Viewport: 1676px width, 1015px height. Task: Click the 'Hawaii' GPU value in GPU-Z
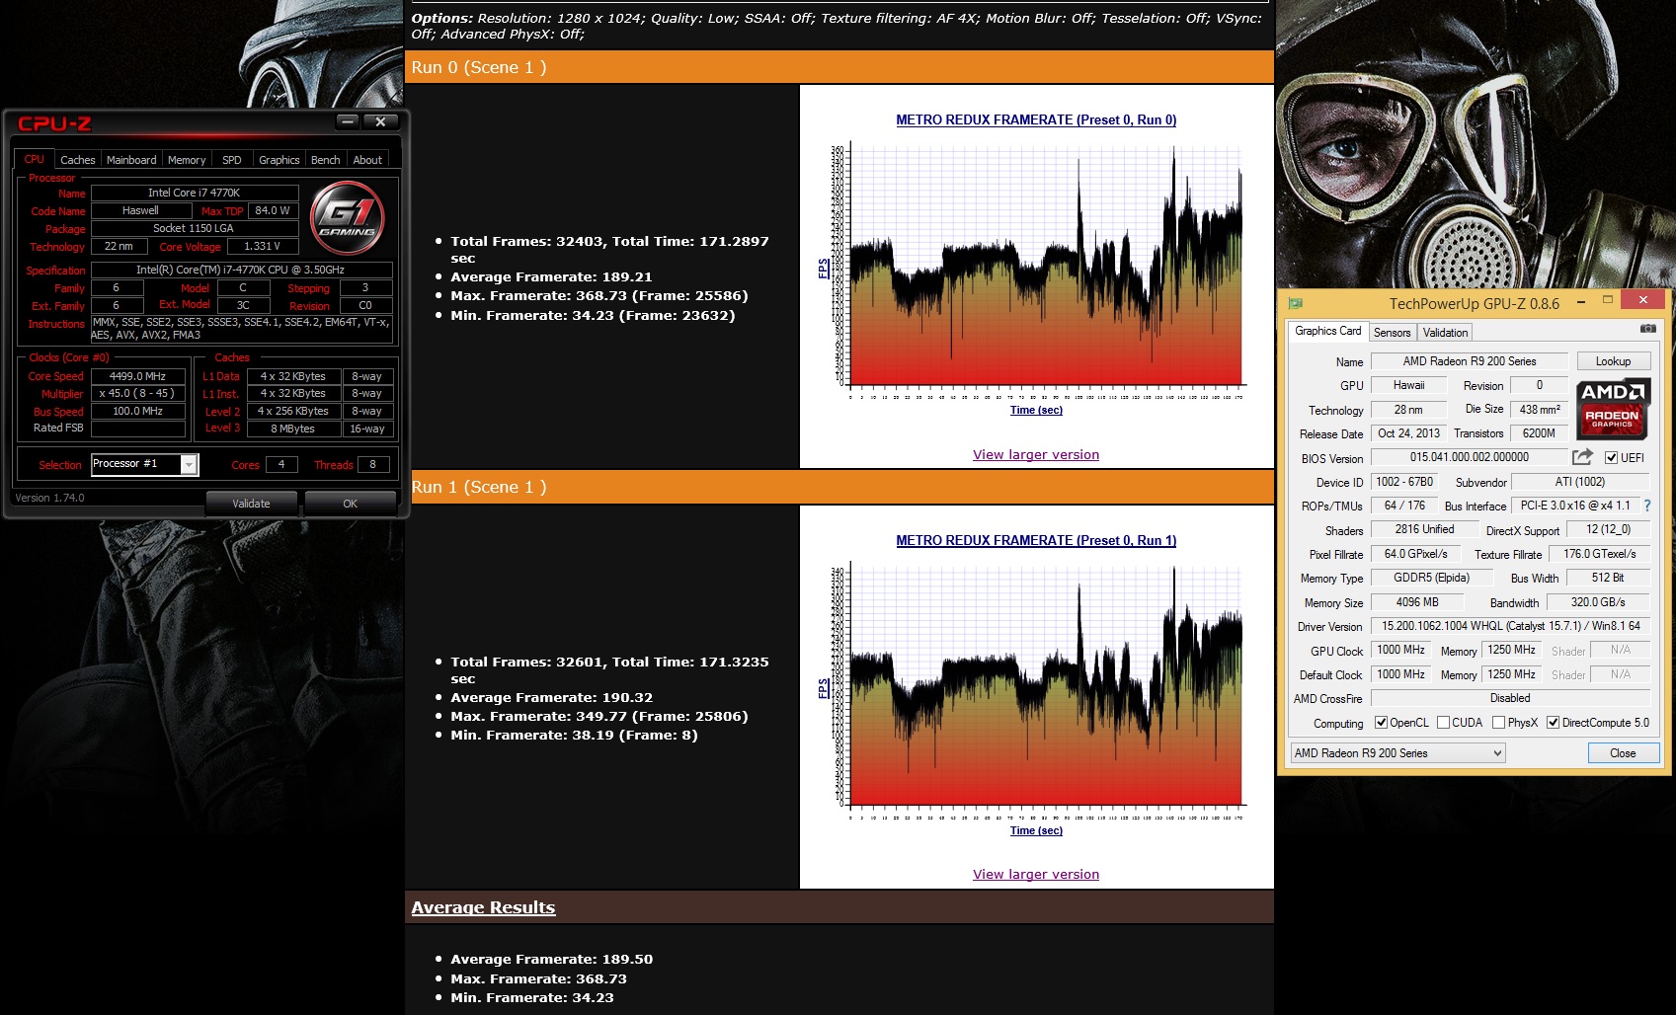pos(1409,385)
